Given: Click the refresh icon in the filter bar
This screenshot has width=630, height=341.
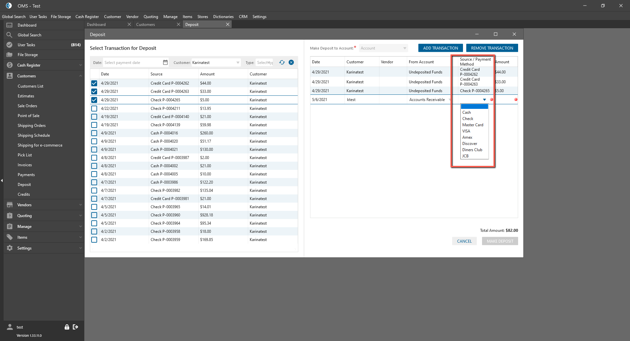Looking at the screenshot, I should tap(282, 62).
